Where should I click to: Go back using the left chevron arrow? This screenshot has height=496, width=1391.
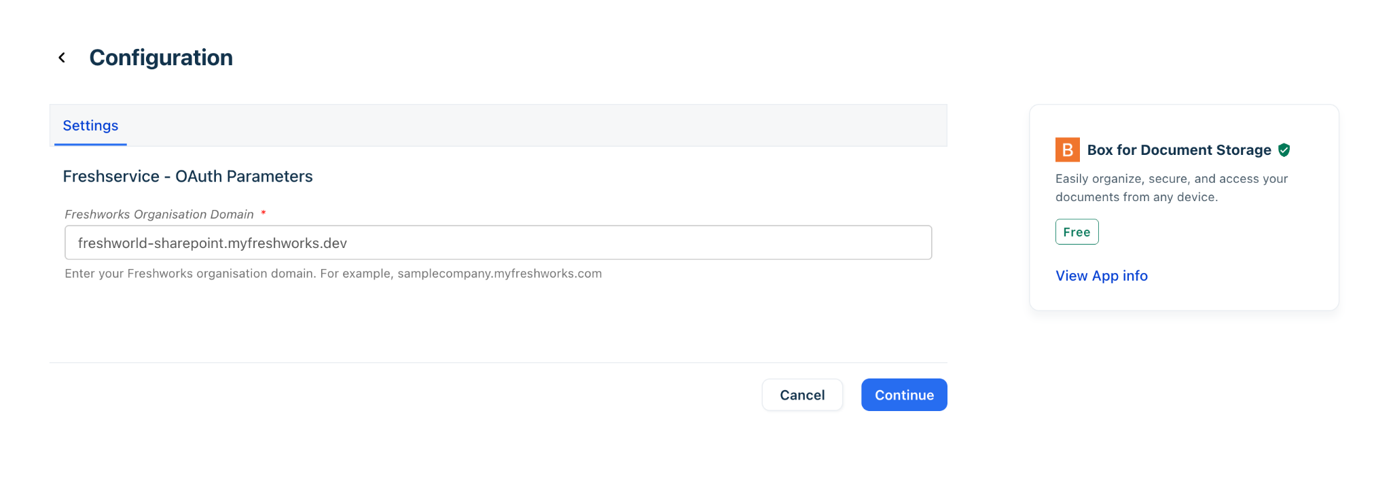tap(62, 58)
